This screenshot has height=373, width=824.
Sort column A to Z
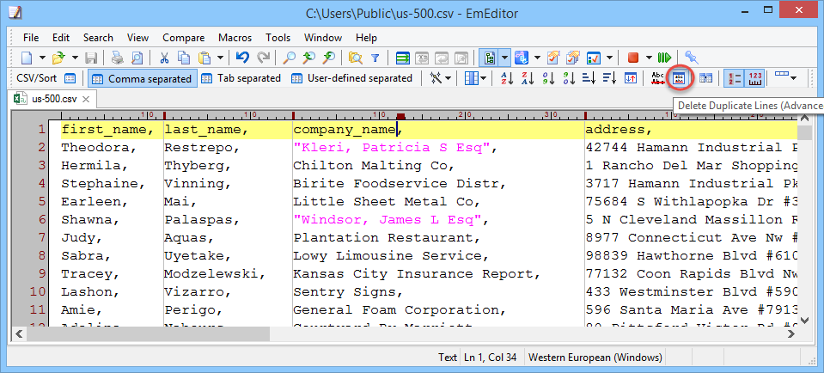coord(507,78)
